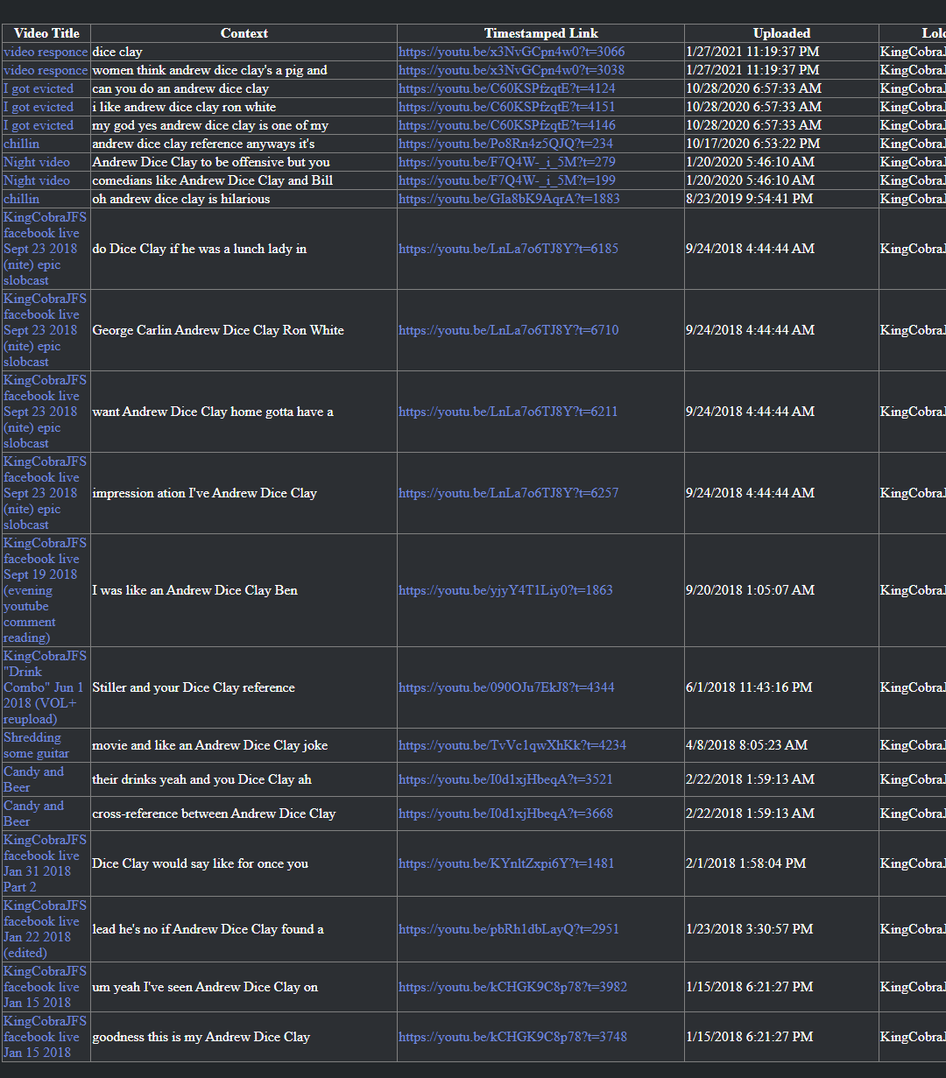Visit the youtu.be link ending t=199
Image resolution: width=946 pixels, height=1078 pixels.
coord(507,180)
